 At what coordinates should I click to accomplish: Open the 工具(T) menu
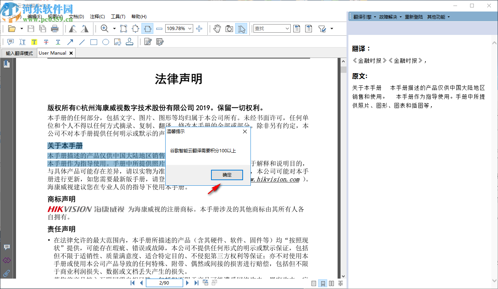118,17
